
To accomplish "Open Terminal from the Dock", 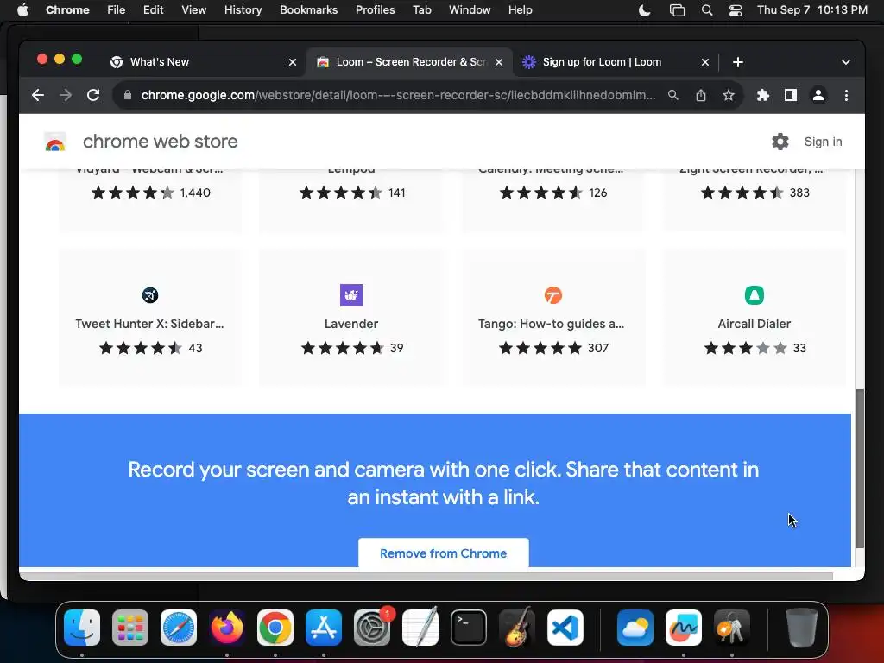I will click(x=469, y=628).
